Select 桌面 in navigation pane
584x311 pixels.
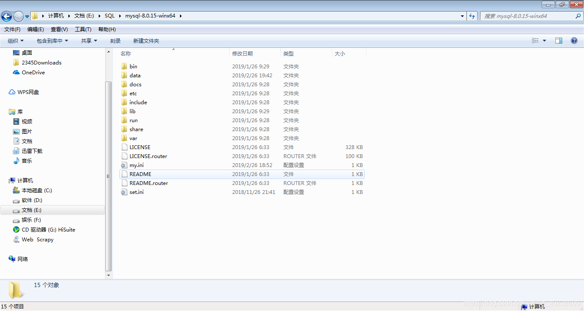tap(27, 53)
